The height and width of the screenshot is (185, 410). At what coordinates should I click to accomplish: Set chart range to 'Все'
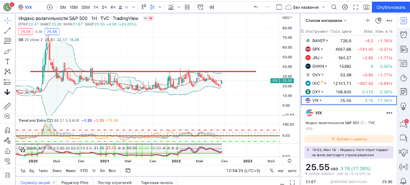pos(112,171)
